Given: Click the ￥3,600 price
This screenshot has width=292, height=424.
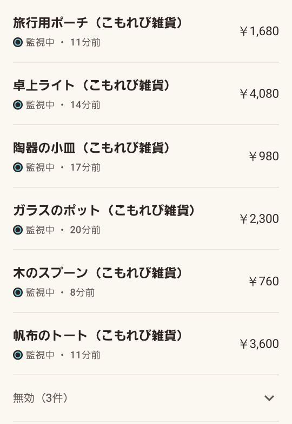Looking at the screenshot, I should [259, 344].
